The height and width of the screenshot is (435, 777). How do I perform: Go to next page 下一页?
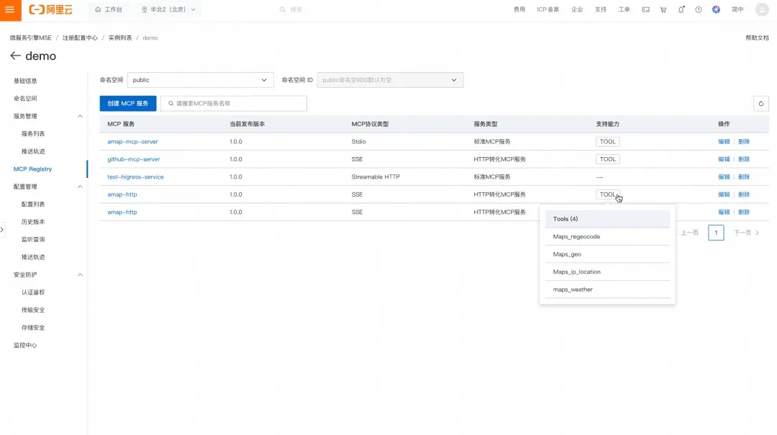746,233
